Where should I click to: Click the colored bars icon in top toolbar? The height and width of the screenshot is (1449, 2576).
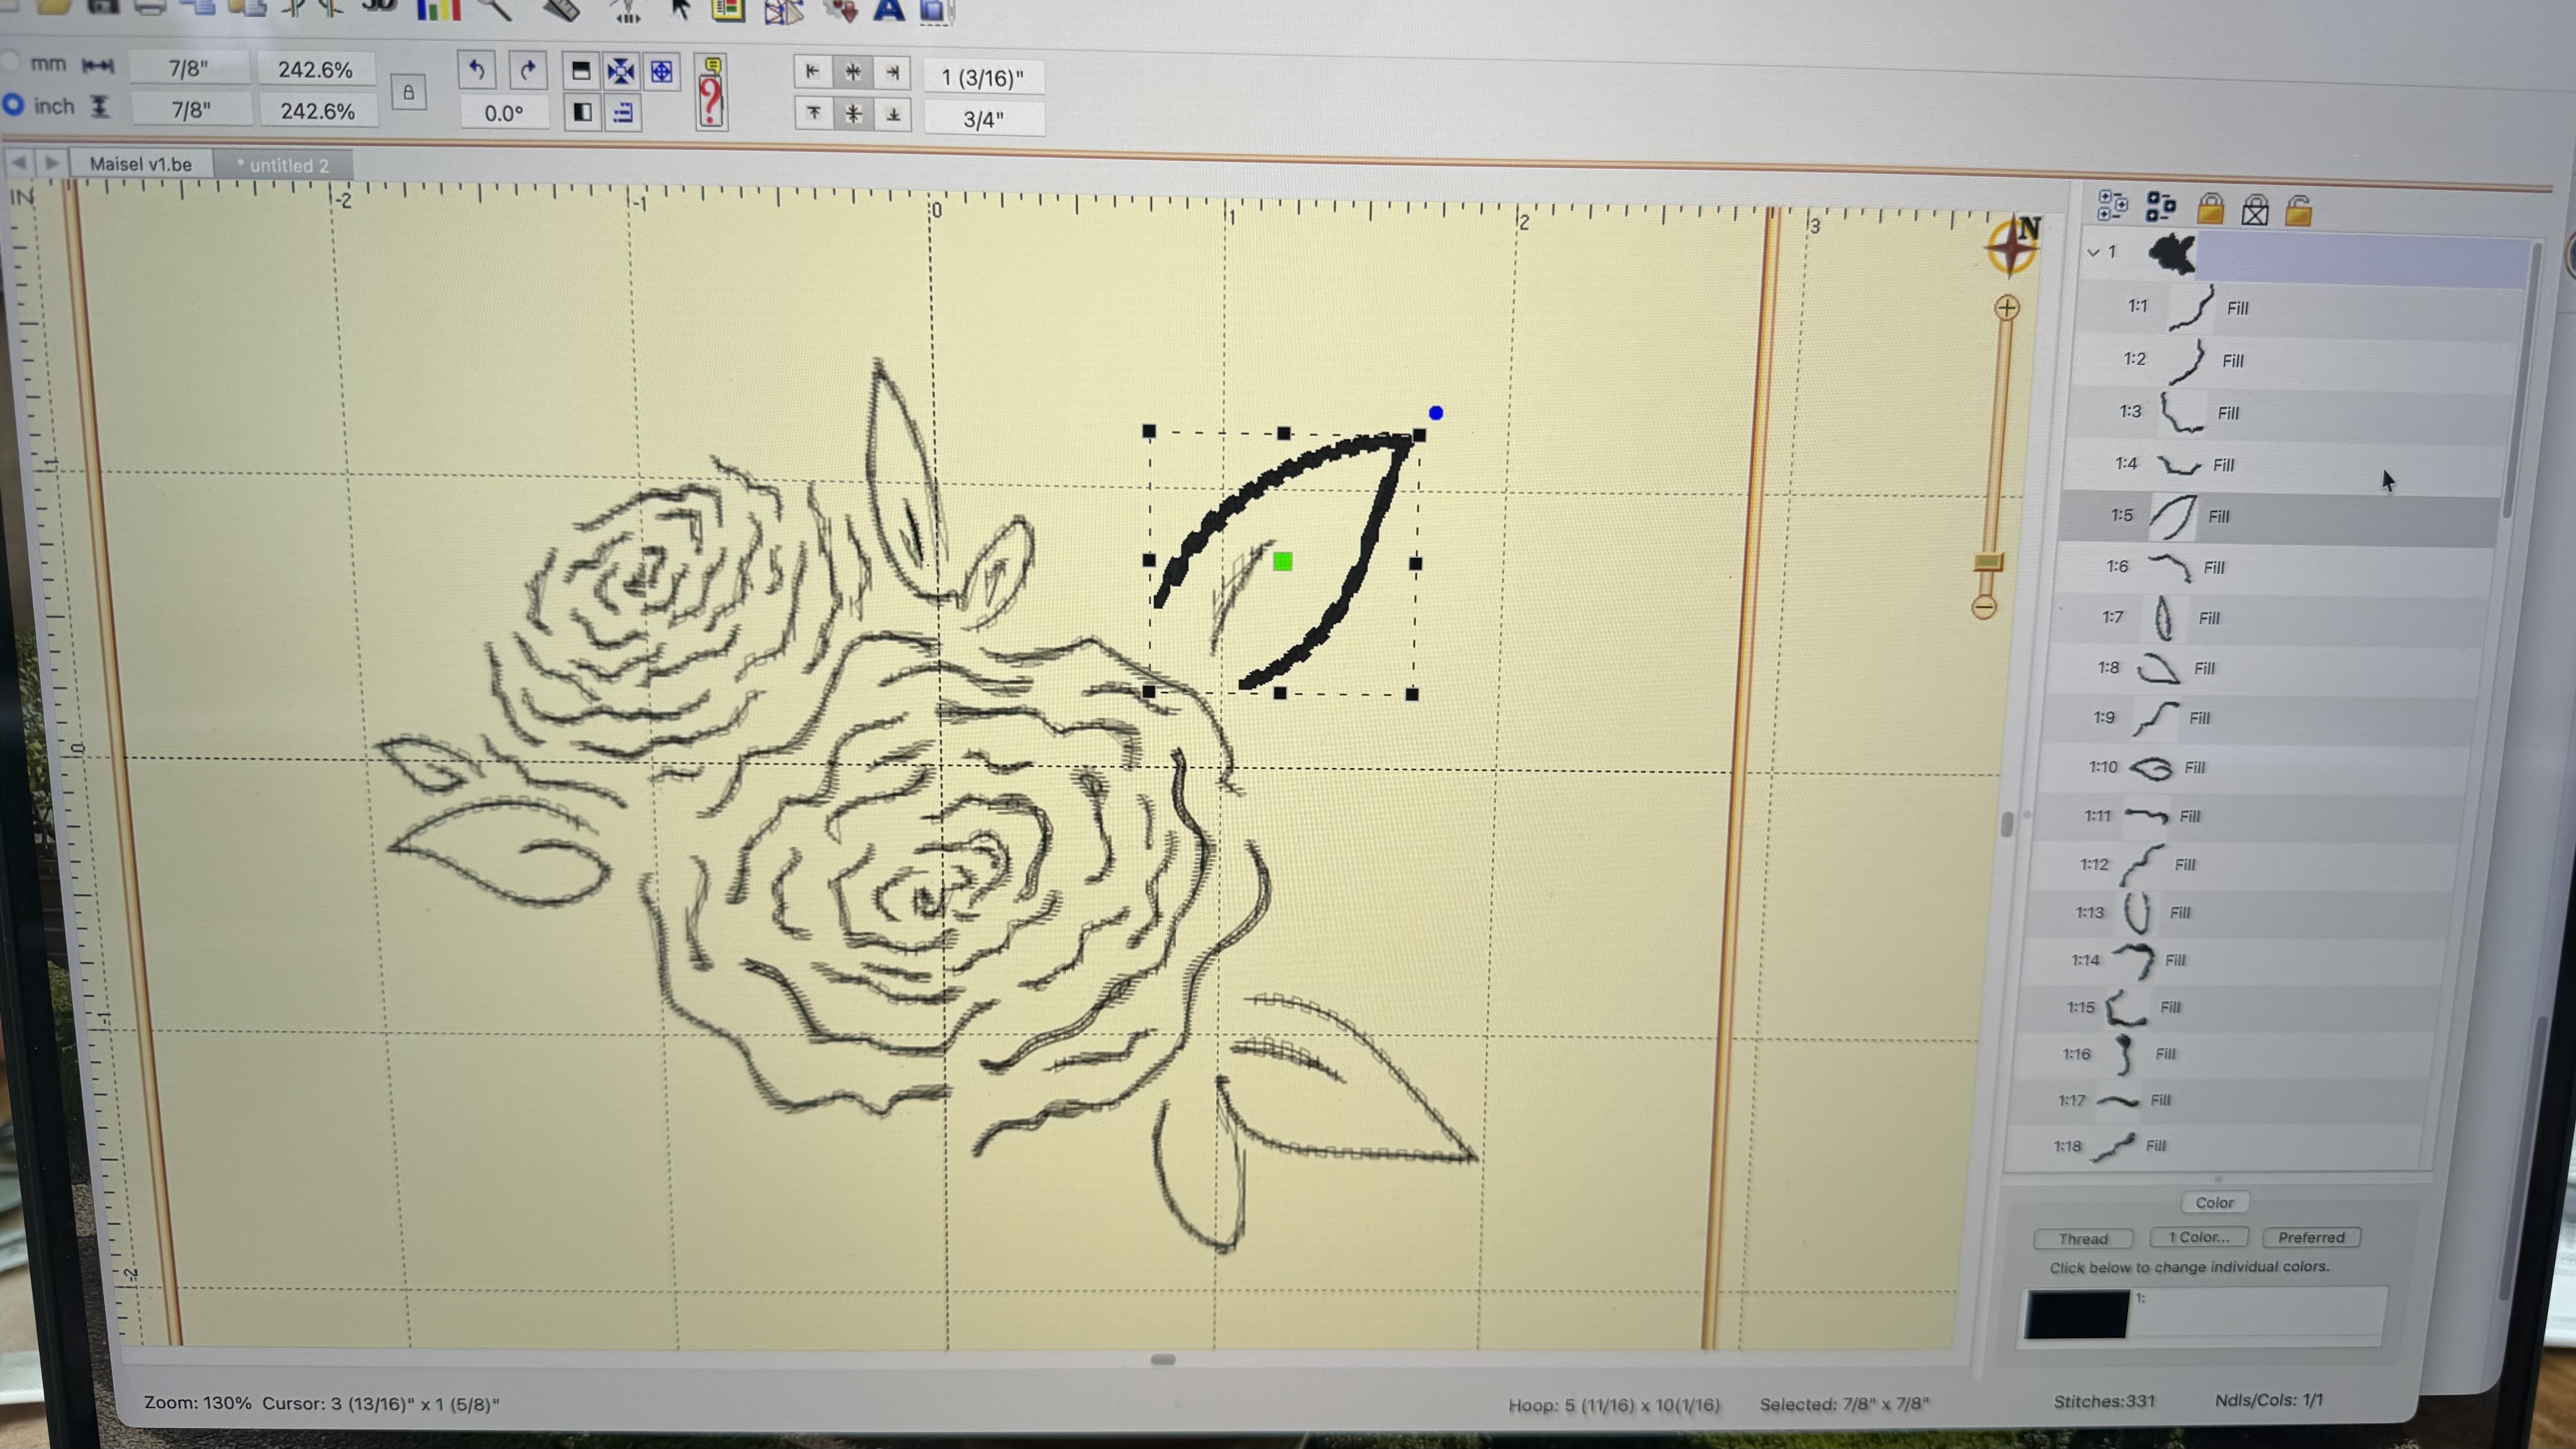[438, 10]
